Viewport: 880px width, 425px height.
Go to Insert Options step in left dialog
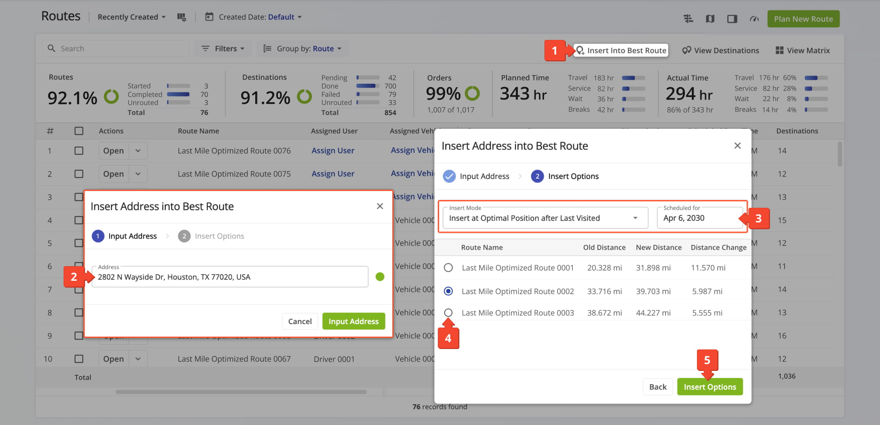(211, 236)
